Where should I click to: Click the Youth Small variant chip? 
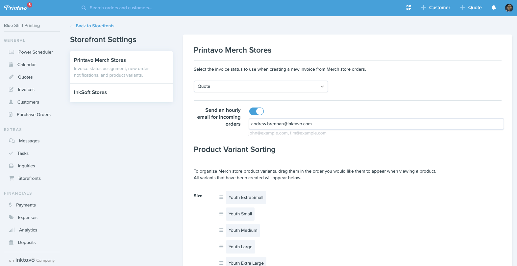click(x=240, y=214)
